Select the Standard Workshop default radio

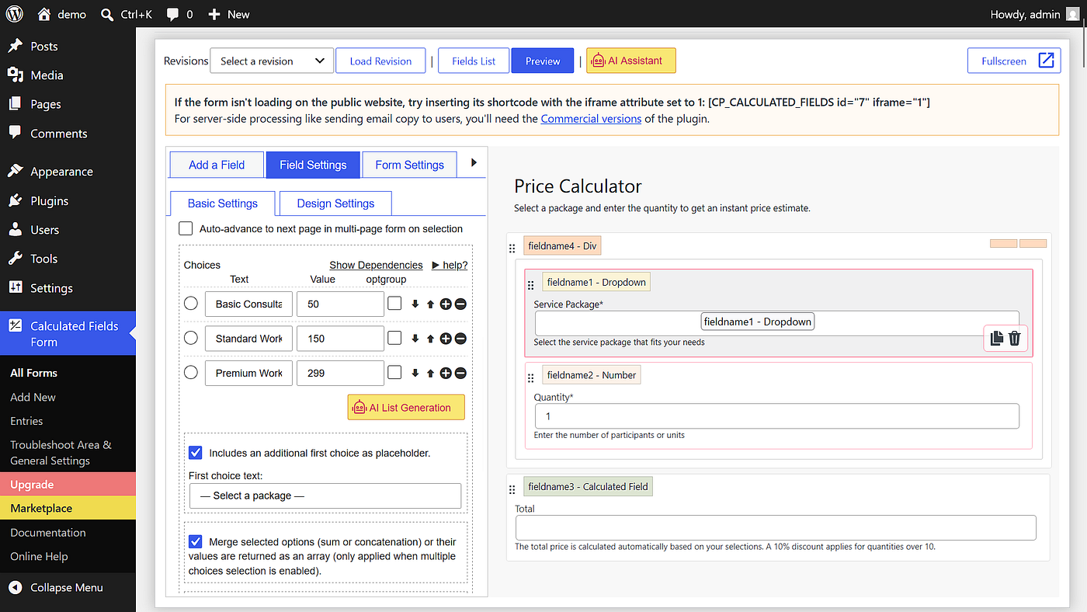[191, 338]
